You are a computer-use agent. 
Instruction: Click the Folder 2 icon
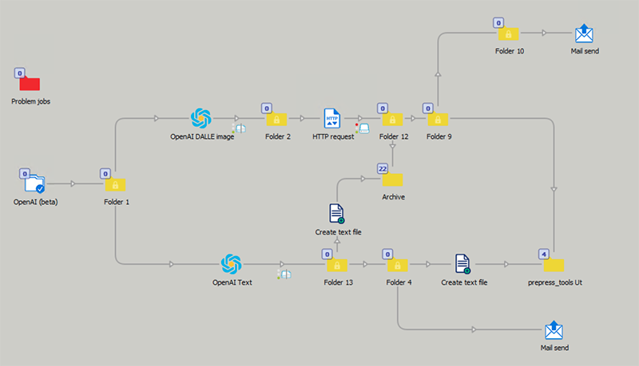[276, 119]
